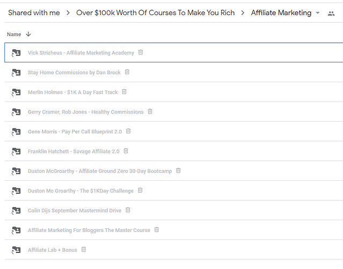Select Franklin Hatchett - Savage Affiliate 2.0
Screen dimensions: 343x269
click(x=74, y=152)
